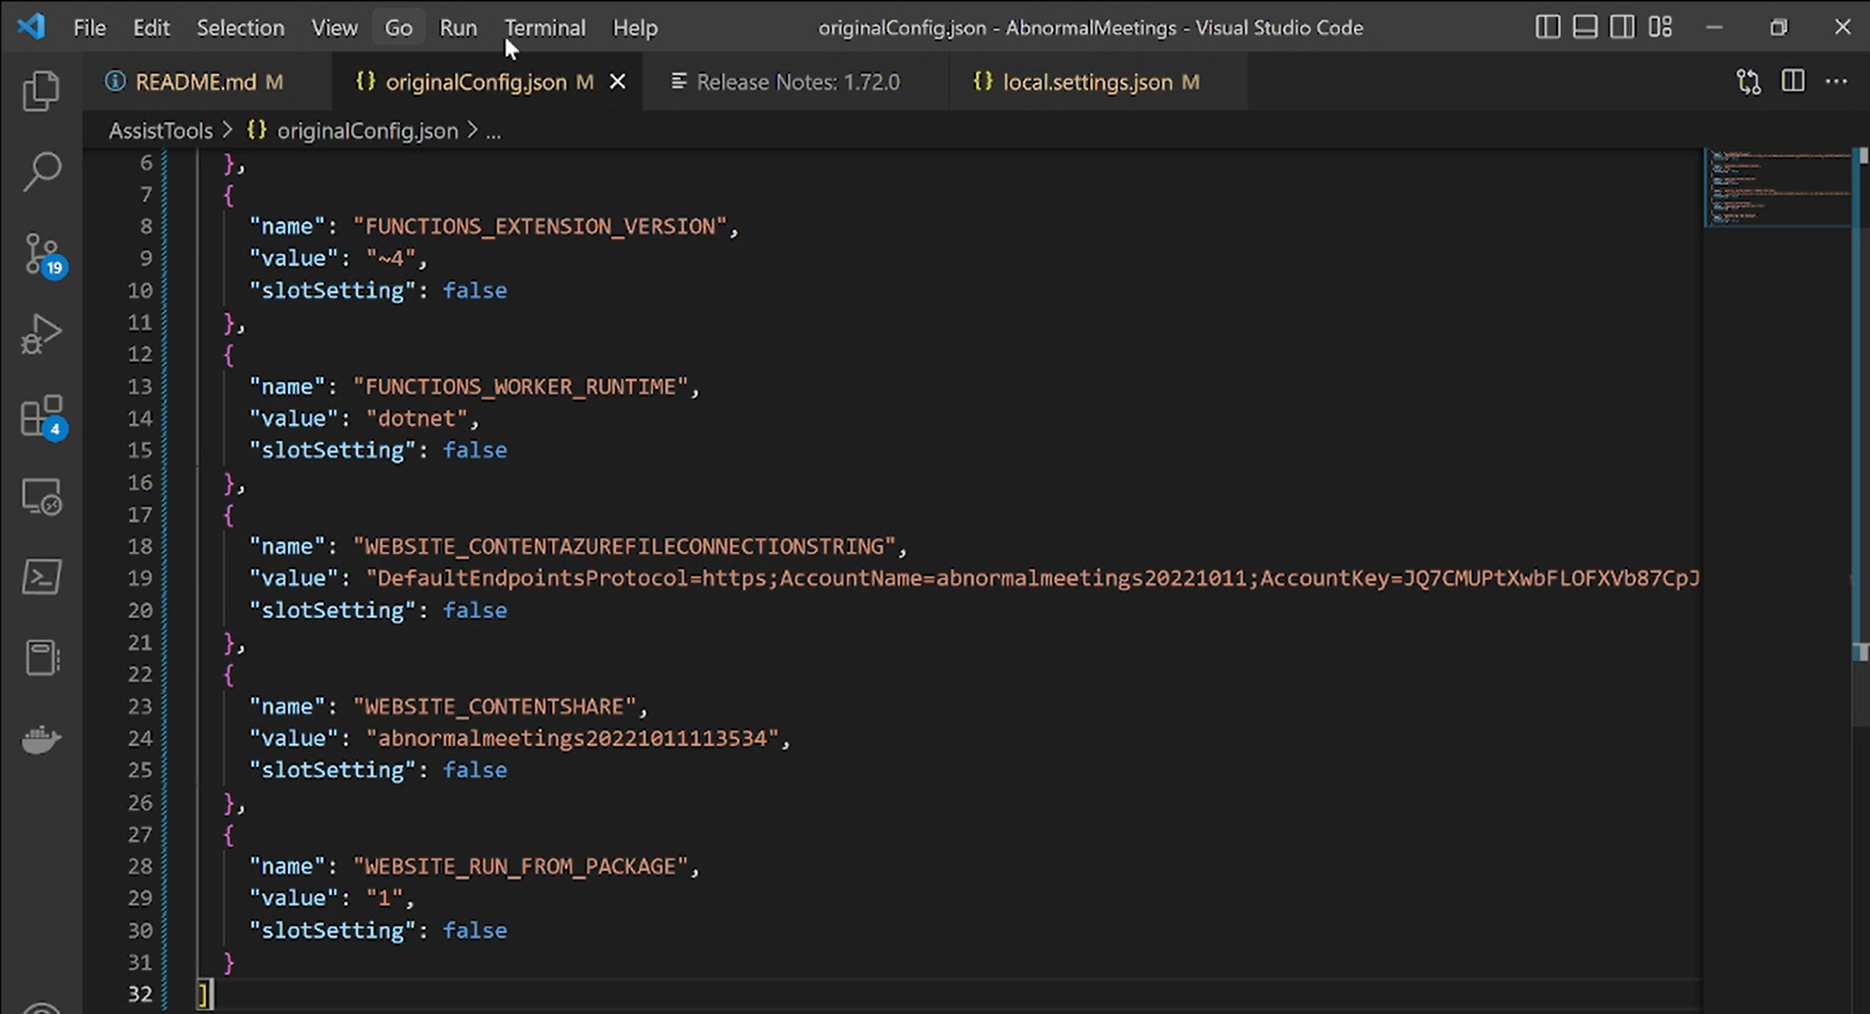The width and height of the screenshot is (1870, 1014).
Task: Open Extensions view with 4 badge
Action: pyautogui.click(x=41, y=415)
